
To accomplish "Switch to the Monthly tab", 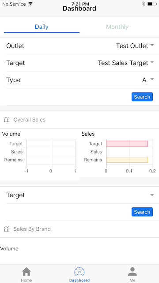I will point(117,27).
